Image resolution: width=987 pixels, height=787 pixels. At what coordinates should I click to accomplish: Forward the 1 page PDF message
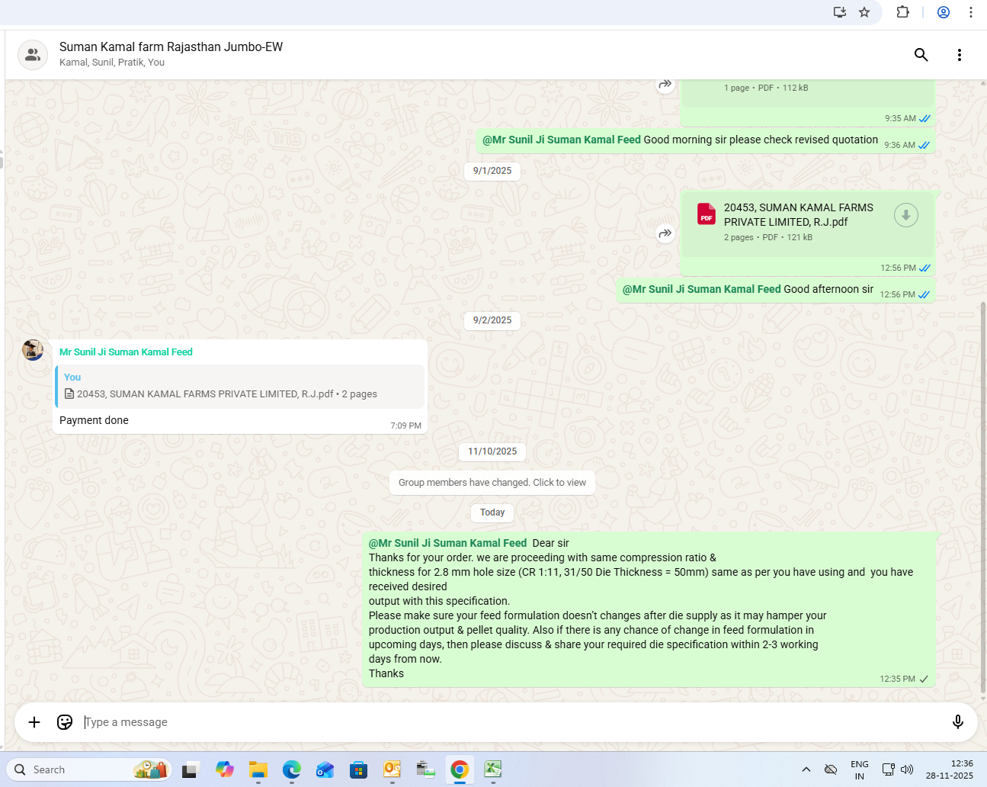coord(665,84)
